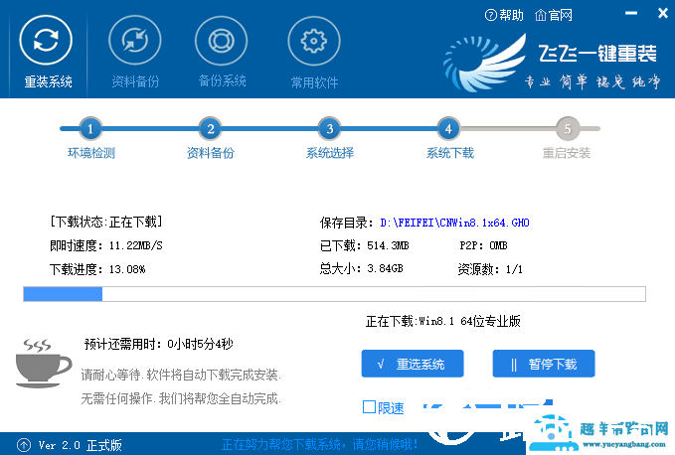Click the status bar 正在努力帮您下载系统 message
675x455 pixels.
[319, 445]
